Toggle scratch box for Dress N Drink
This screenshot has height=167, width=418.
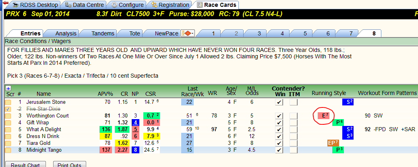8,136
